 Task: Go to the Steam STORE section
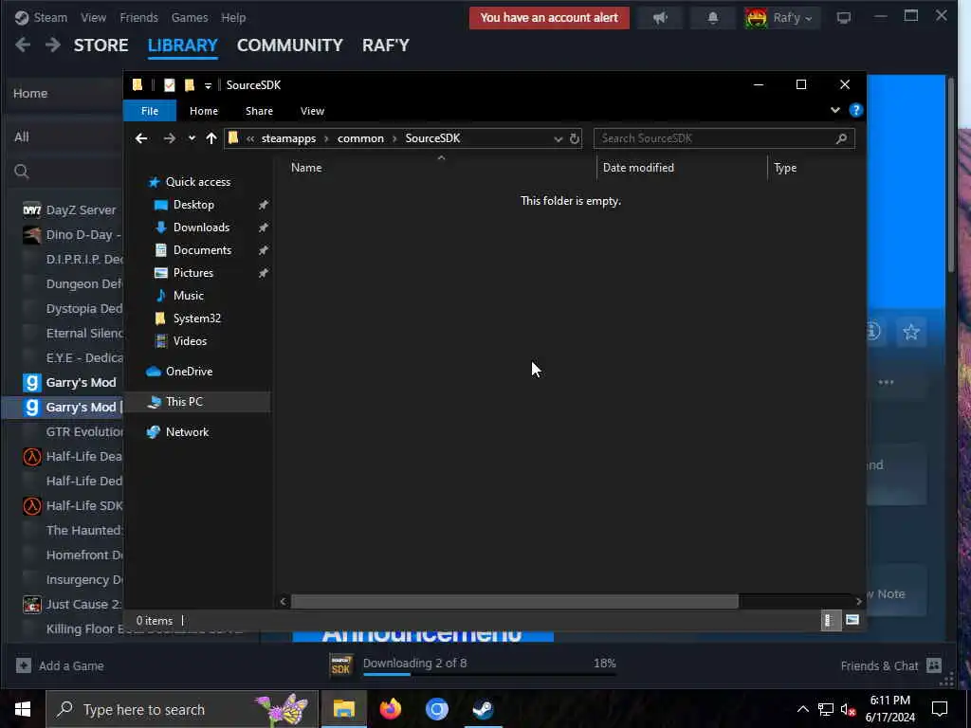click(x=101, y=45)
